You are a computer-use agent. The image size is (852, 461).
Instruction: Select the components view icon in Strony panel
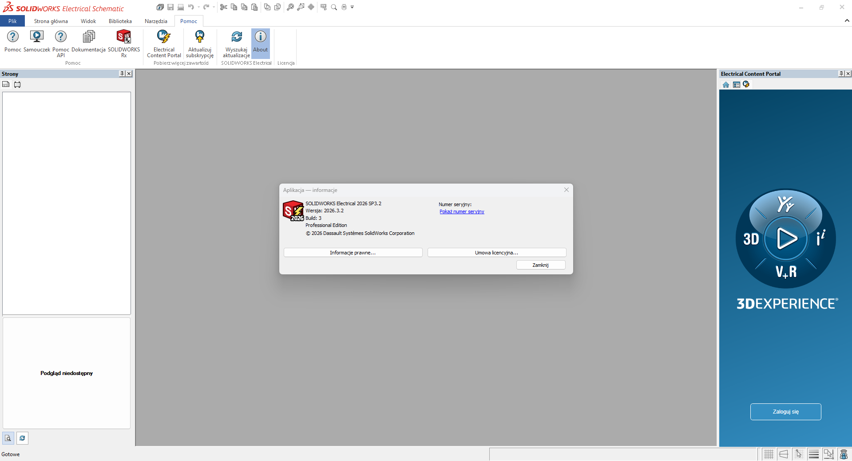[17, 84]
